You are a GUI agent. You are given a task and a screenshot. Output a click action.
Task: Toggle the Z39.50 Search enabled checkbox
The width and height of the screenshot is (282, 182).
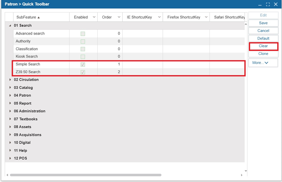click(x=83, y=72)
